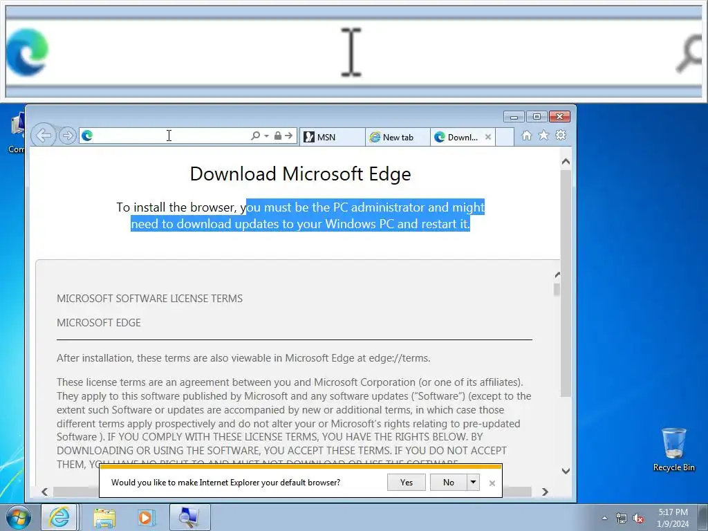Minimize the Internet Explorer window
The height and width of the screenshot is (531, 708).
coord(514,117)
